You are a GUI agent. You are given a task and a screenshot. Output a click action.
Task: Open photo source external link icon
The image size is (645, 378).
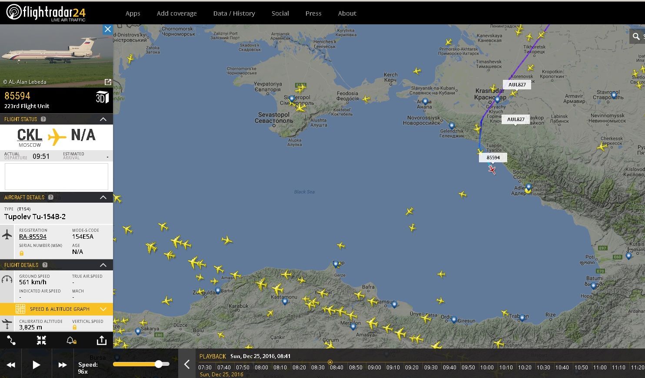pos(108,82)
